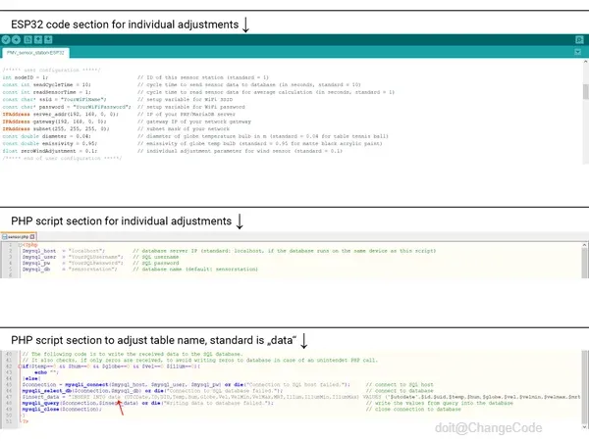Click the 'echo "";' statement at line 43
The height and width of the screenshot is (441, 589).
tap(46, 372)
